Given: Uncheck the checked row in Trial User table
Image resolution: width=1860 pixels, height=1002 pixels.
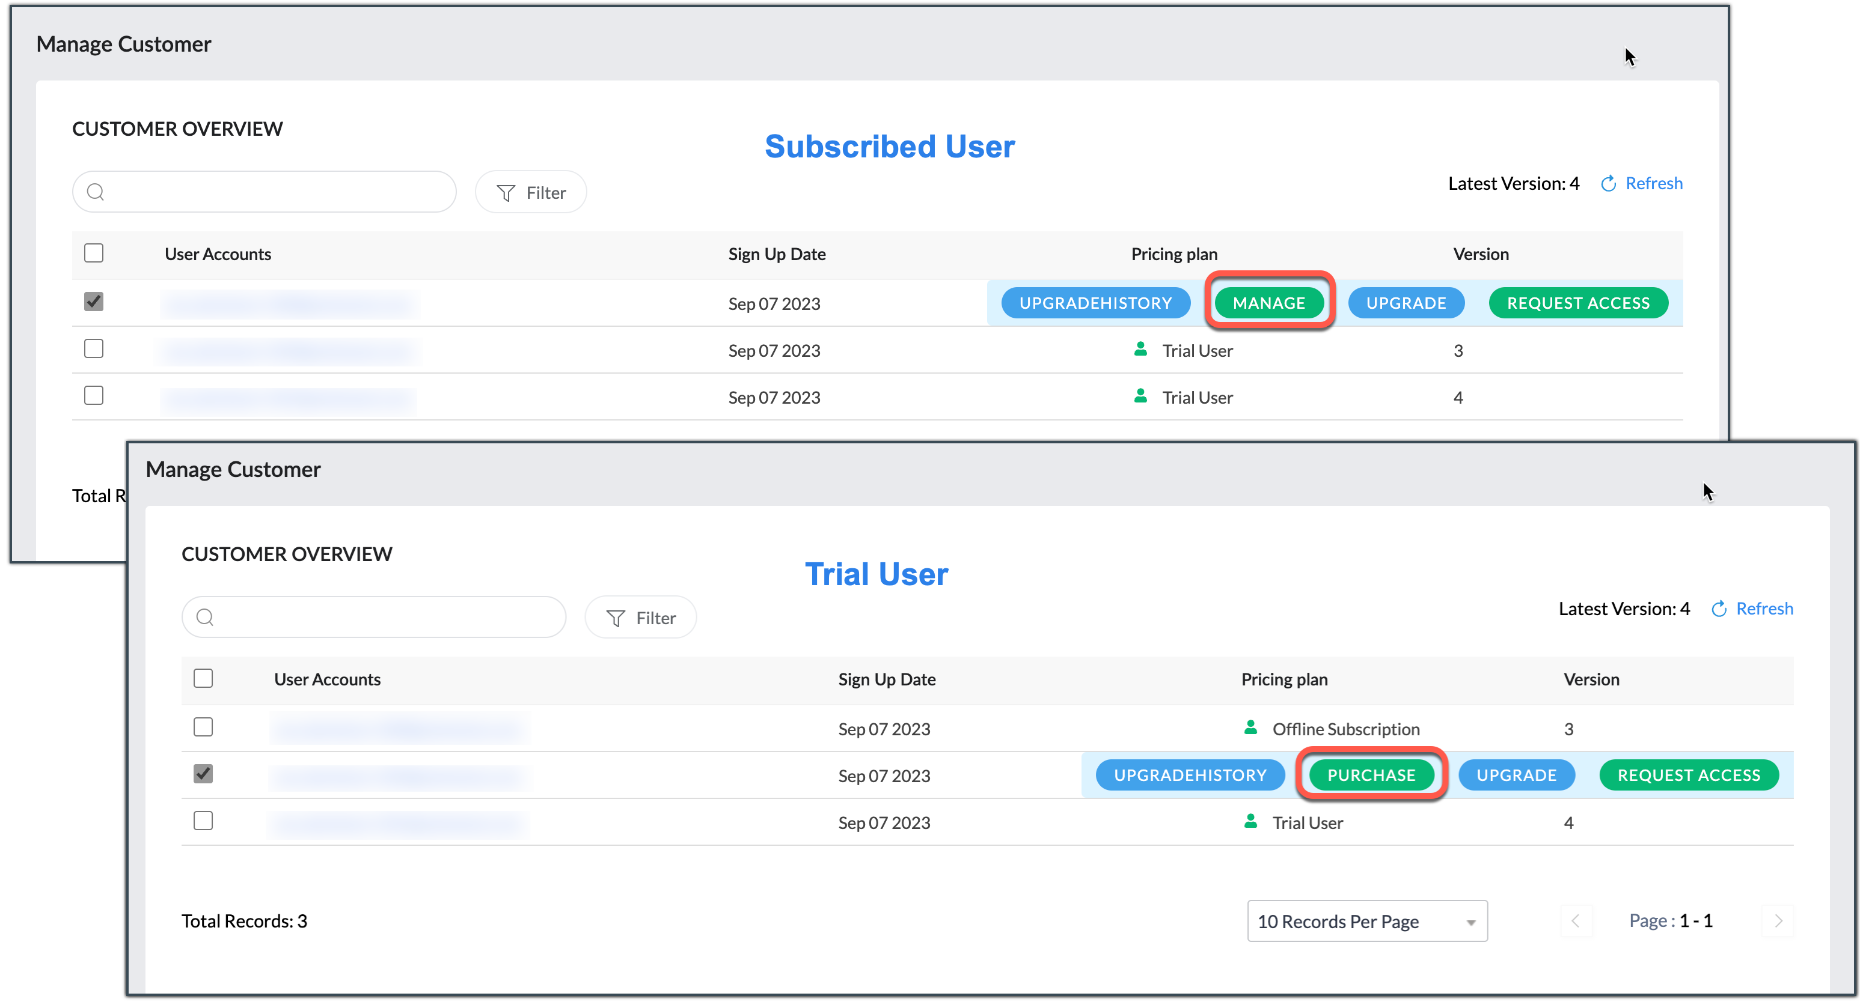Looking at the screenshot, I should point(204,774).
